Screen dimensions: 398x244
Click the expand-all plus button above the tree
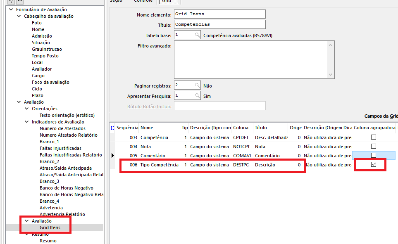[x=11, y=1]
